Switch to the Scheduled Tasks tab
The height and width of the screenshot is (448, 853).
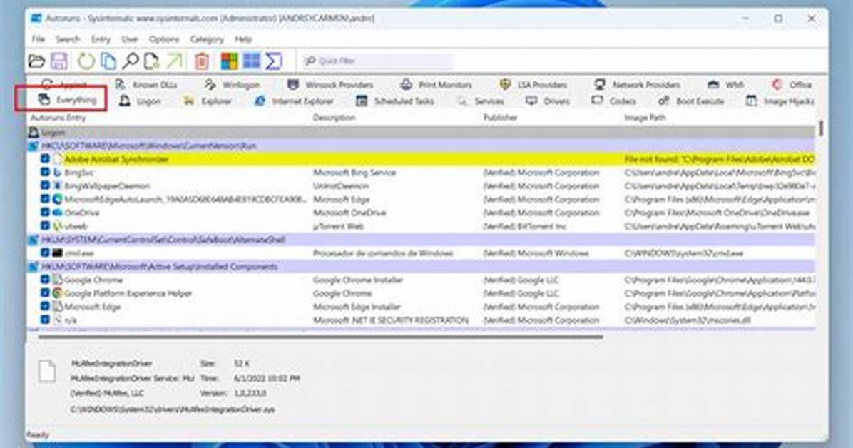click(394, 101)
